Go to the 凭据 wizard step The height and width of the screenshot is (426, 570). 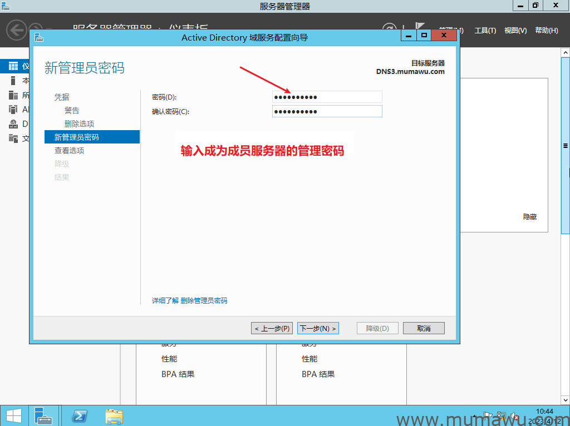62,97
